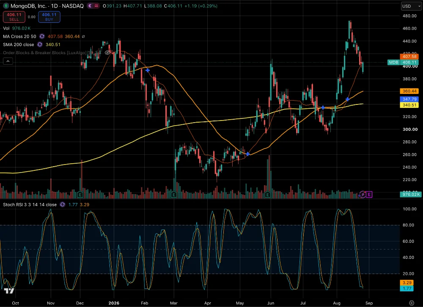The image size is (423, 307).
Task: Click the SMA 200 indicator refresh icon
Action: [40, 44]
